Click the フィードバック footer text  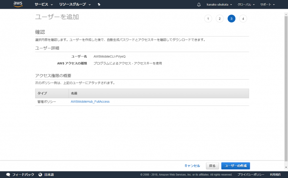pos(23,175)
